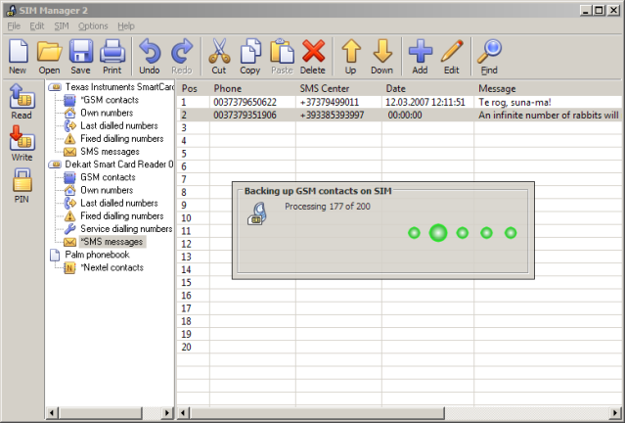Click the 'Processing 177 of 200' status text
The image size is (625, 423).
coord(328,207)
